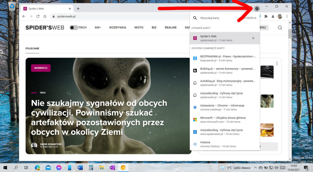313x172 pixels.
Task: Open the browser home page button
Action: pyautogui.click(x=45, y=16)
